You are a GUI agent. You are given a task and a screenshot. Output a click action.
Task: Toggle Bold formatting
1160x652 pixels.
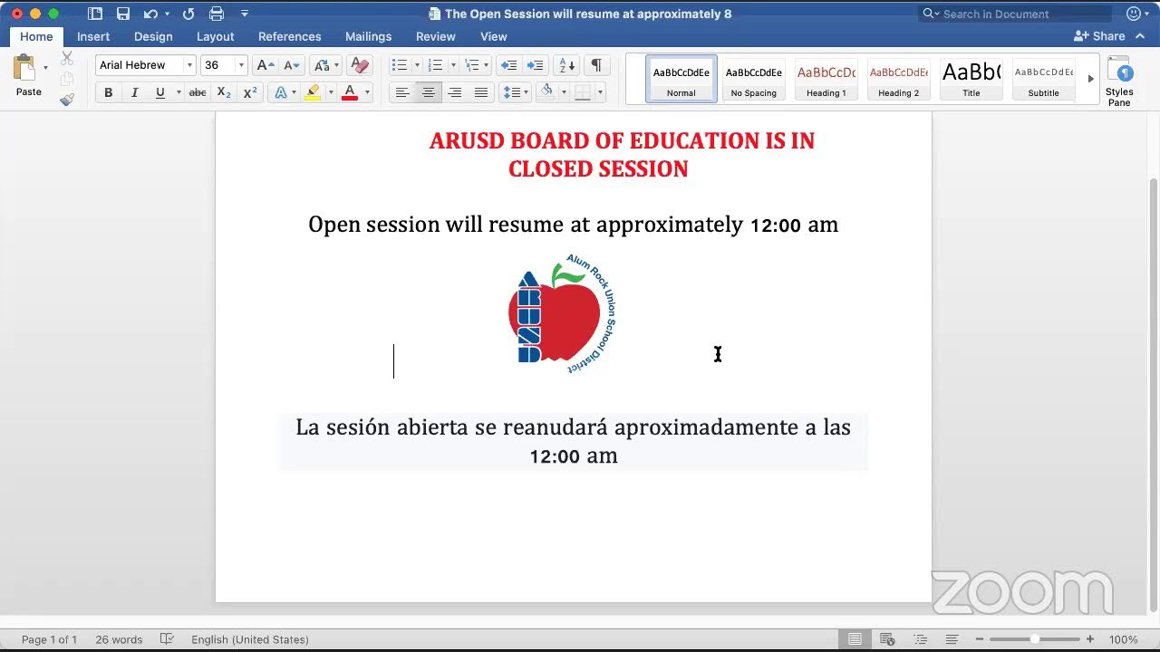point(109,92)
